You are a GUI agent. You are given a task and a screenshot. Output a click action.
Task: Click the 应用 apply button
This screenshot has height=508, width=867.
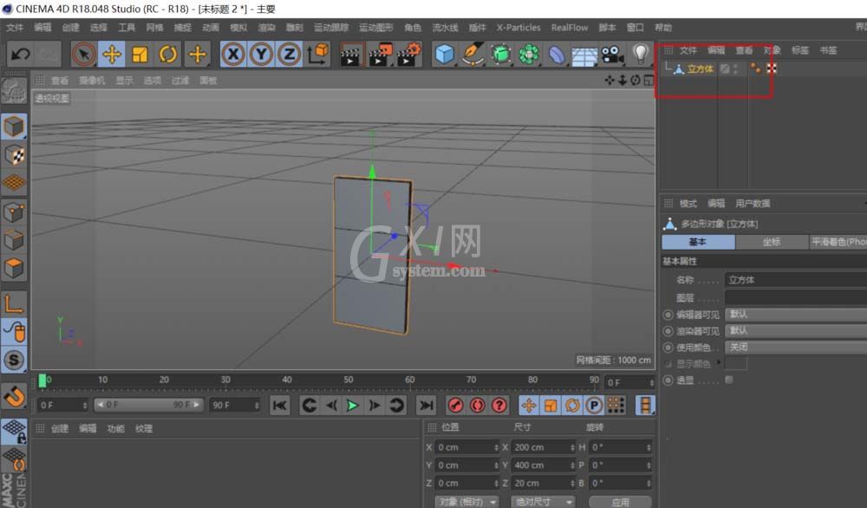(621, 502)
